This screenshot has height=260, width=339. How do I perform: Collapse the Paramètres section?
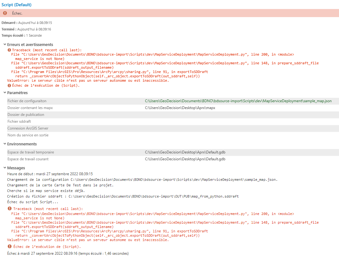(x=4, y=93)
